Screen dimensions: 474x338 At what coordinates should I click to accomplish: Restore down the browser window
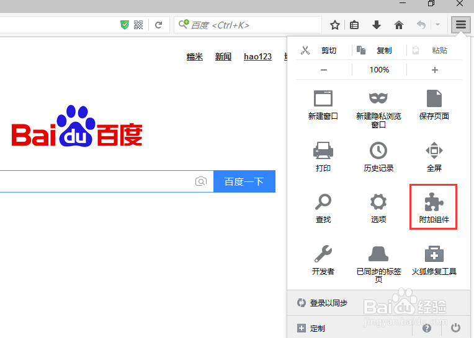[431, 4]
